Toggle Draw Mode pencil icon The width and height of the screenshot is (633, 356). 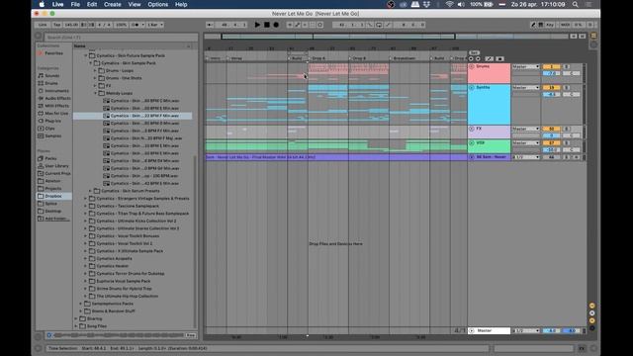click(x=533, y=25)
